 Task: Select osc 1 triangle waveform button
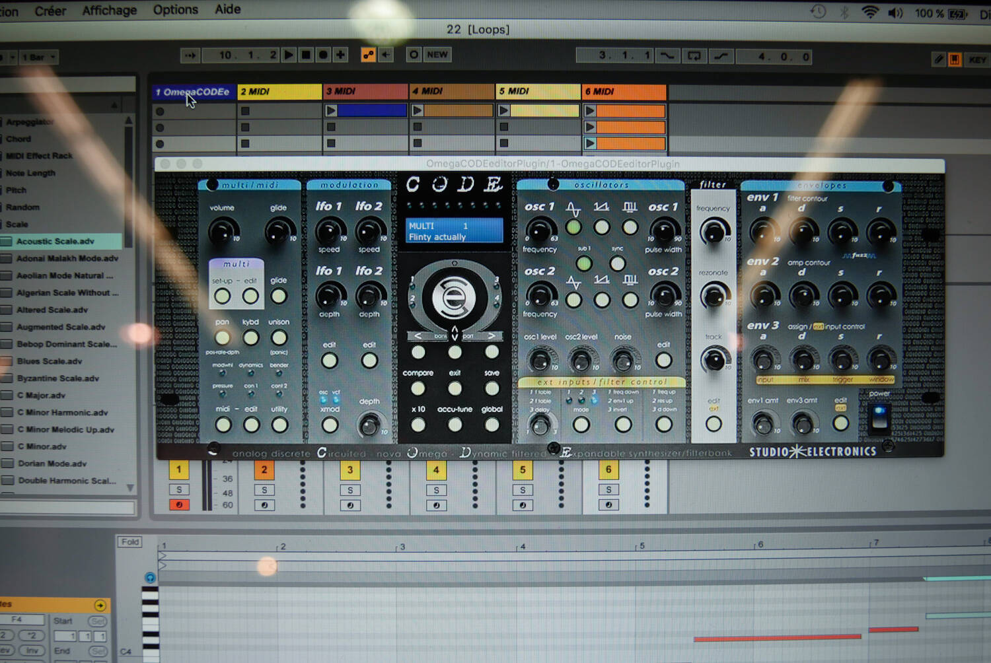(573, 227)
